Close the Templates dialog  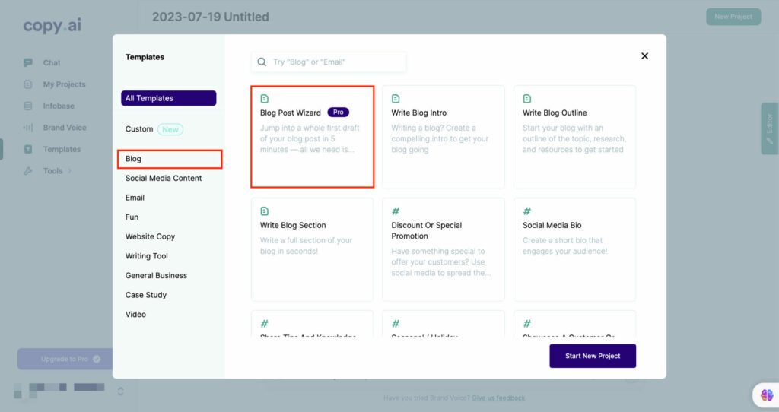(x=644, y=56)
